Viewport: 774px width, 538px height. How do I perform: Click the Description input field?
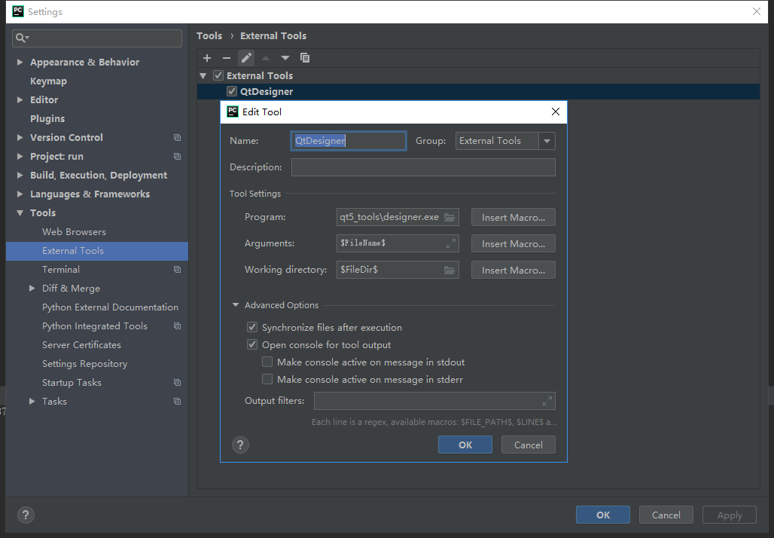pyautogui.click(x=423, y=167)
